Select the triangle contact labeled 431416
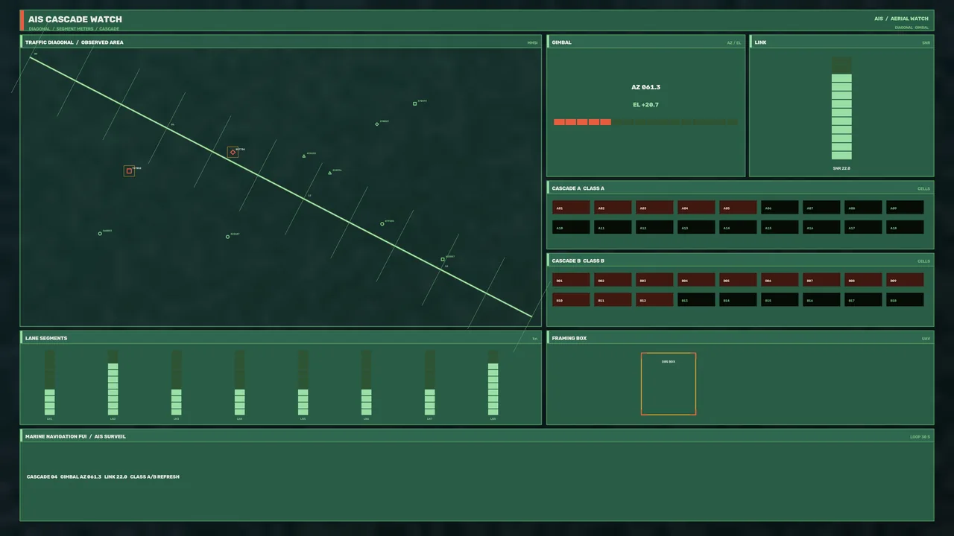This screenshot has width=954, height=536. [x=304, y=156]
